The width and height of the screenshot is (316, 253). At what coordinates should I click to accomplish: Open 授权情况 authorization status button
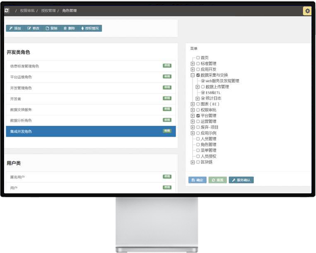tap(89, 28)
